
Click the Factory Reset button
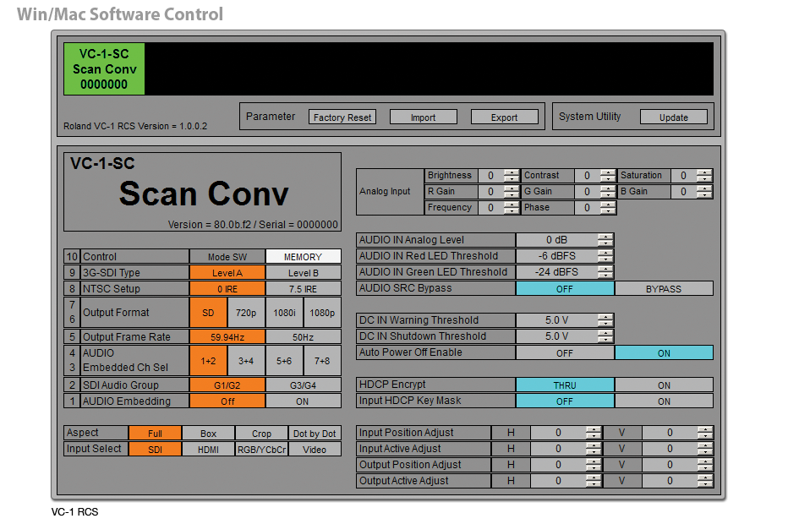pyautogui.click(x=342, y=117)
